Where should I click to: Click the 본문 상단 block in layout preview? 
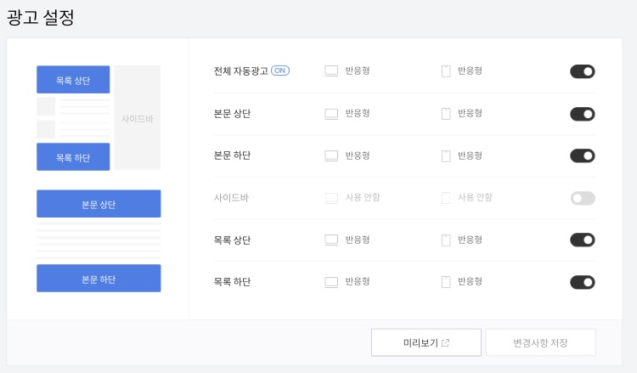point(99,204)
